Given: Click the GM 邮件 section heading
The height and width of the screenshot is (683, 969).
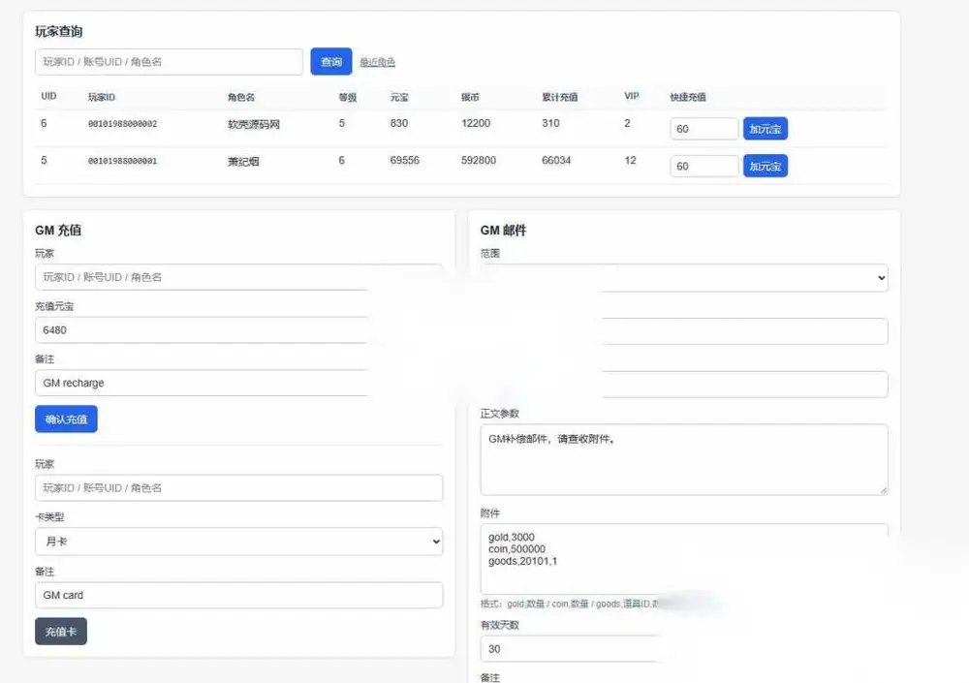Looking at the screenshot, I should tap(504, 230).
